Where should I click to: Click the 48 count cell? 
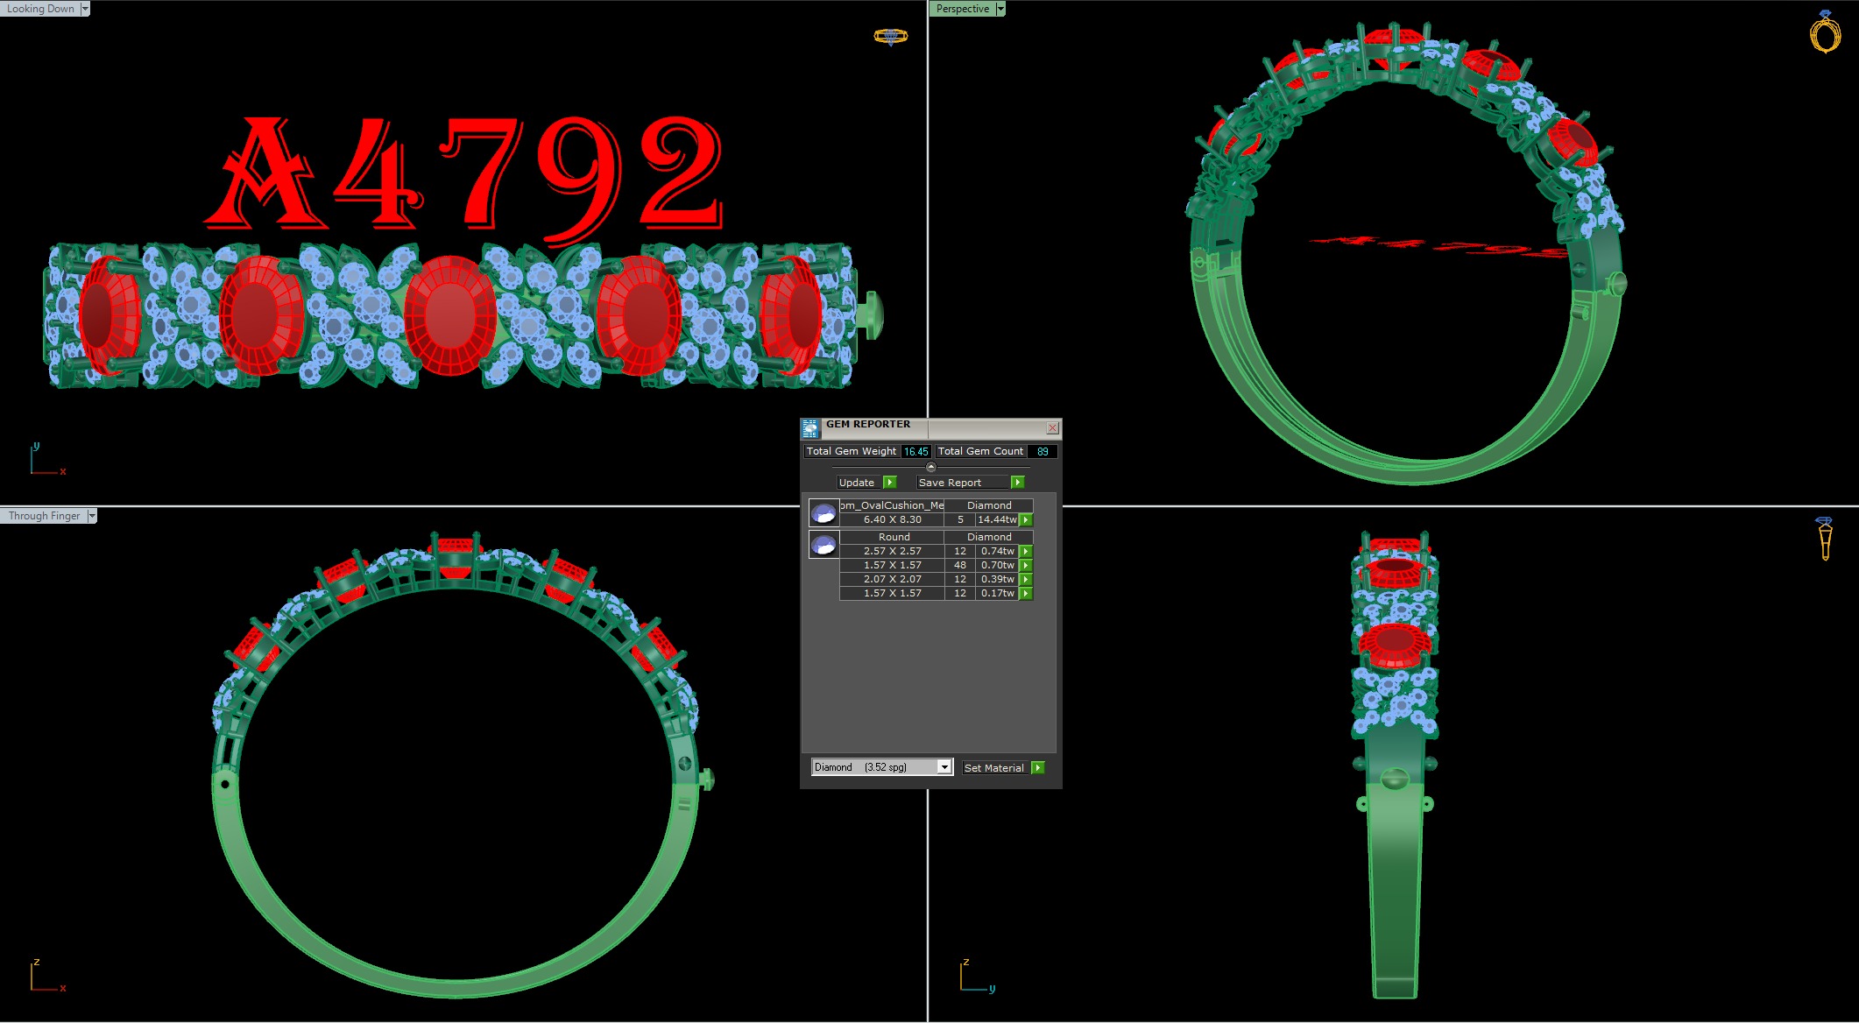point(960,565)
